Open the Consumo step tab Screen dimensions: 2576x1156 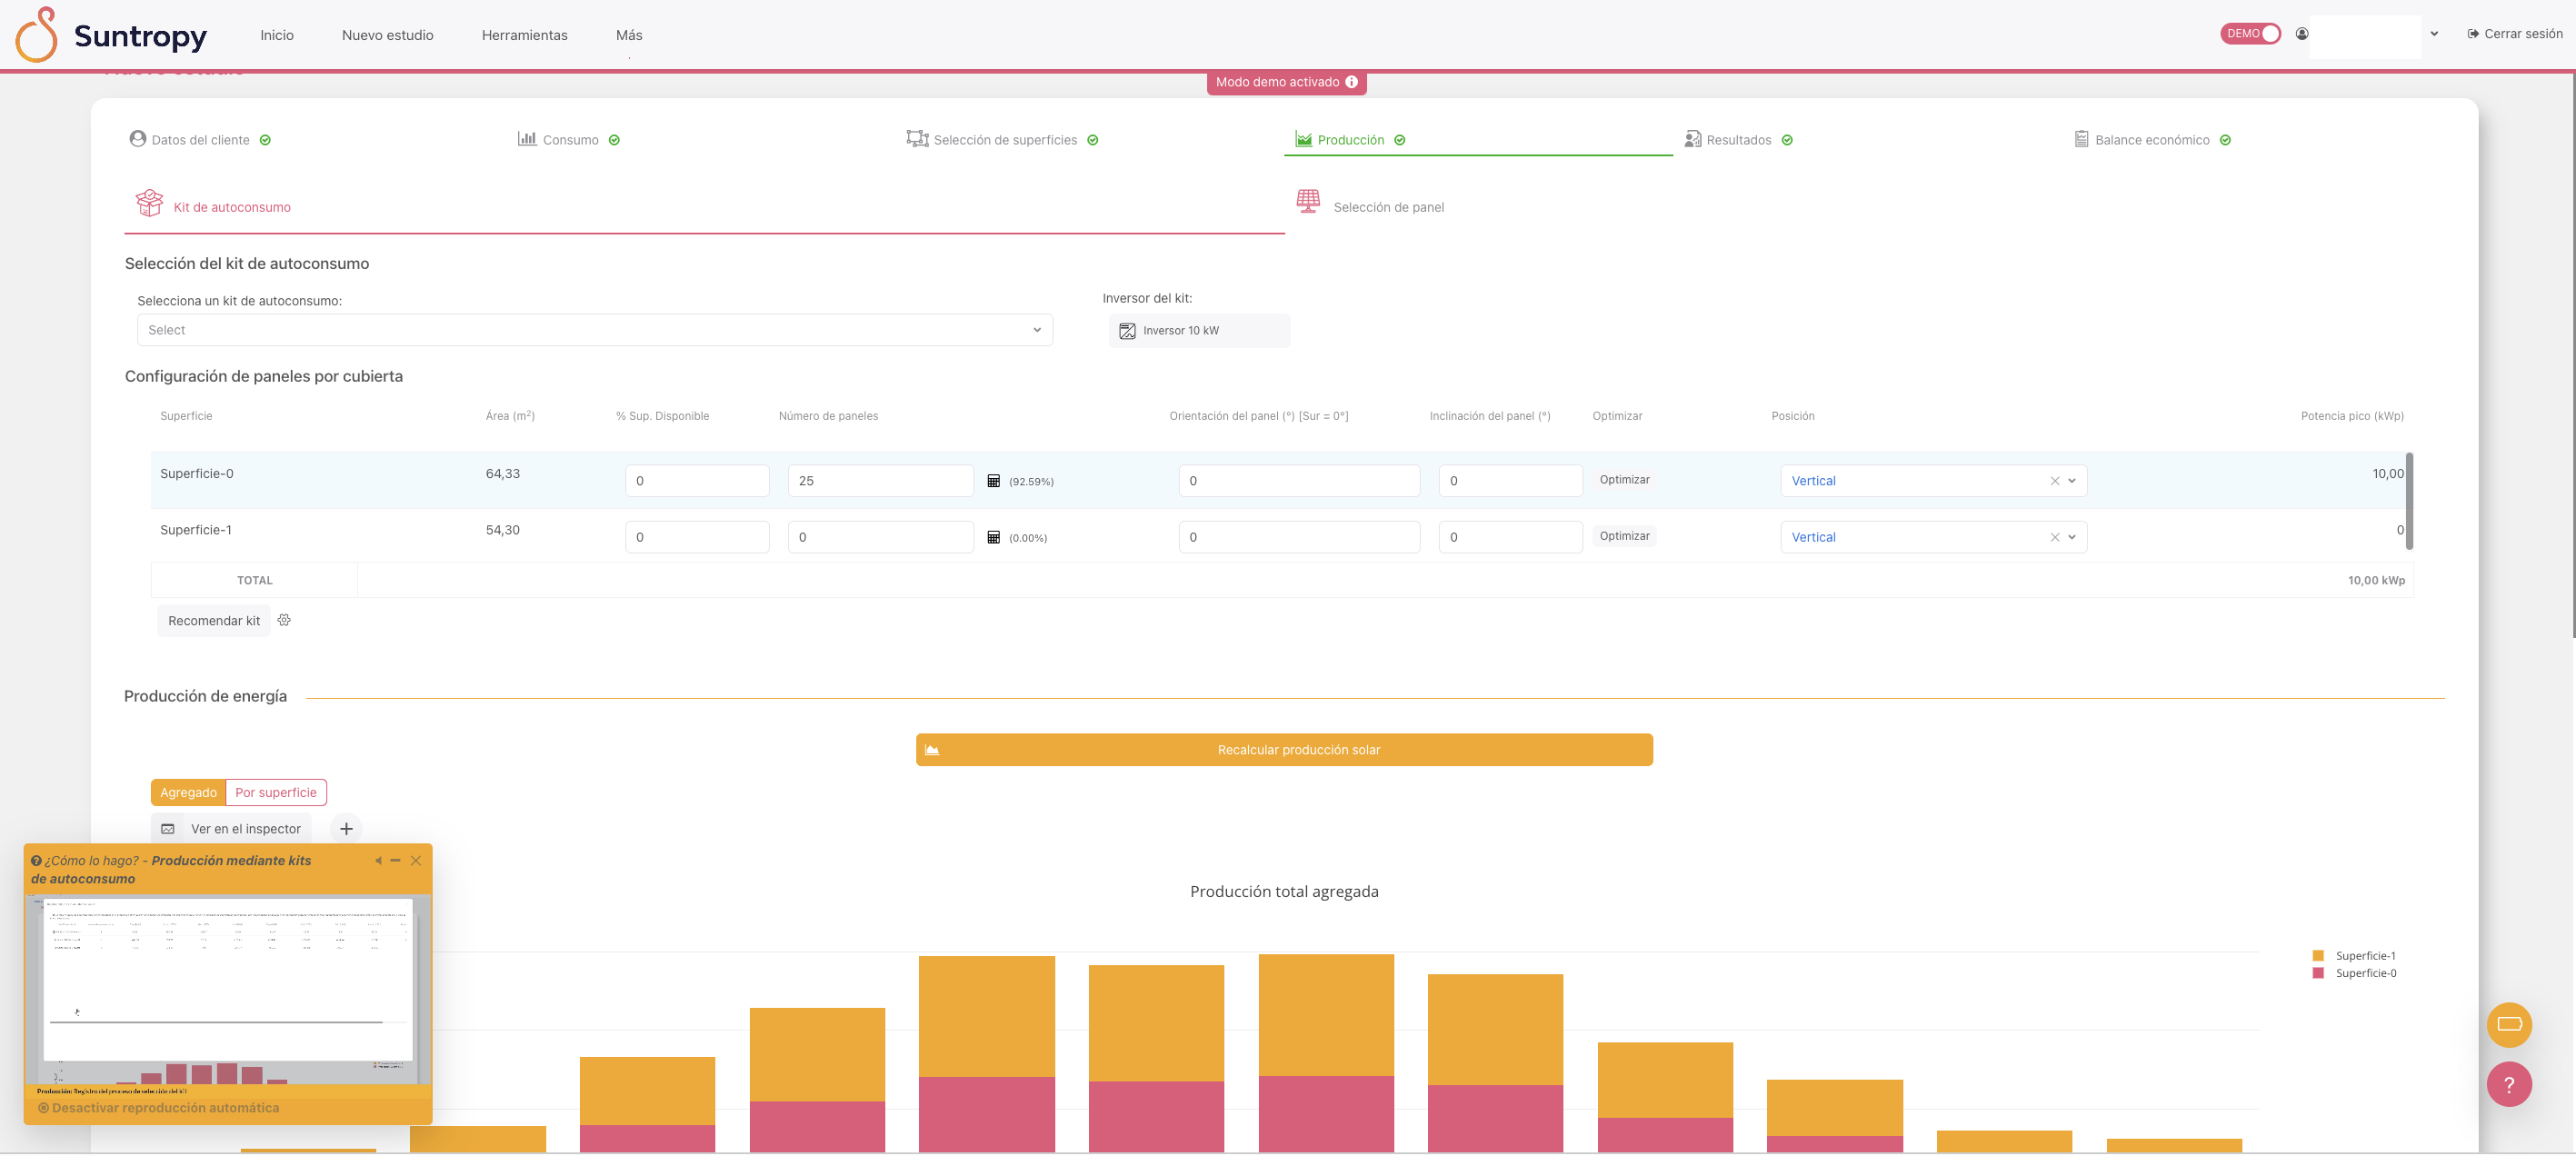(569, 140)
